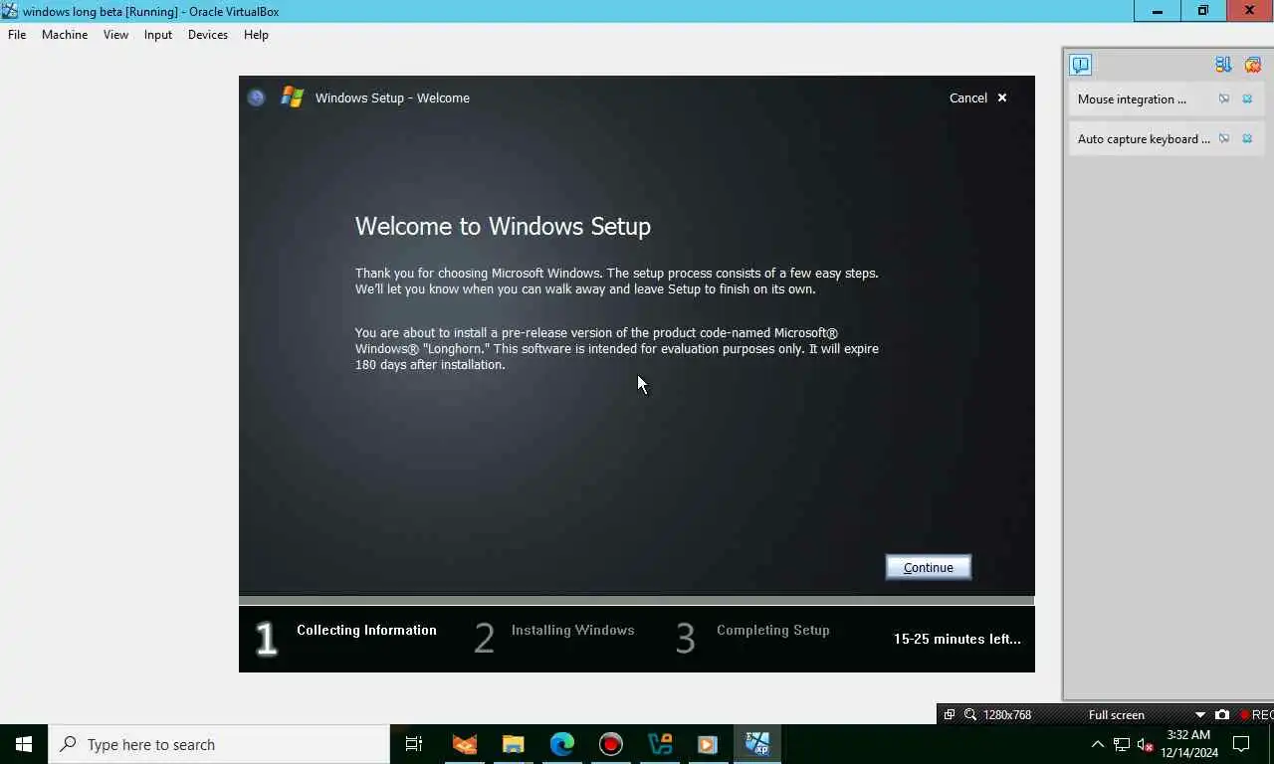Open the Machine menu
The height and width of the screenshot is (764, 1274).
pos(65,35)
